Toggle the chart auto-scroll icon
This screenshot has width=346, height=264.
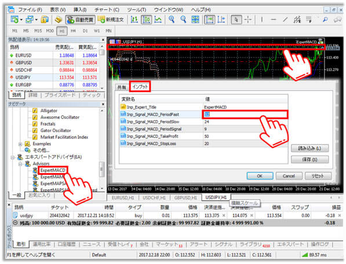click(209, 20)
